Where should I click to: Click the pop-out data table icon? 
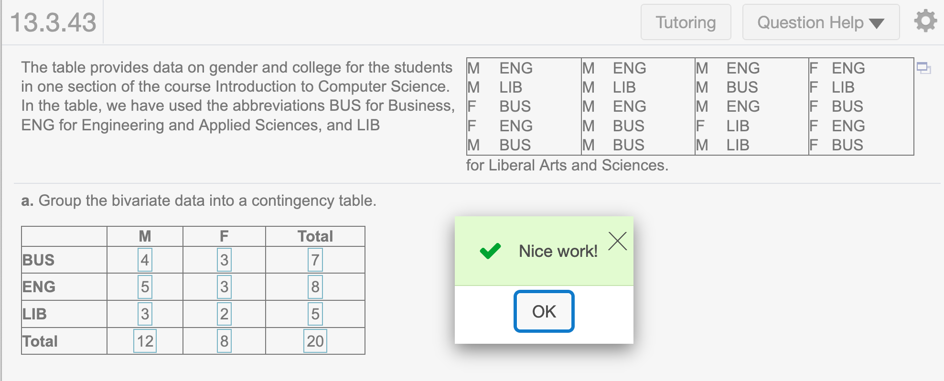pos(924,68)
